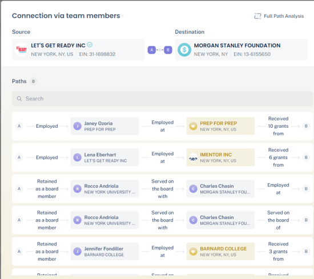Select Lena Eberhart person card

pyautogui.click(x=104, y=157)
